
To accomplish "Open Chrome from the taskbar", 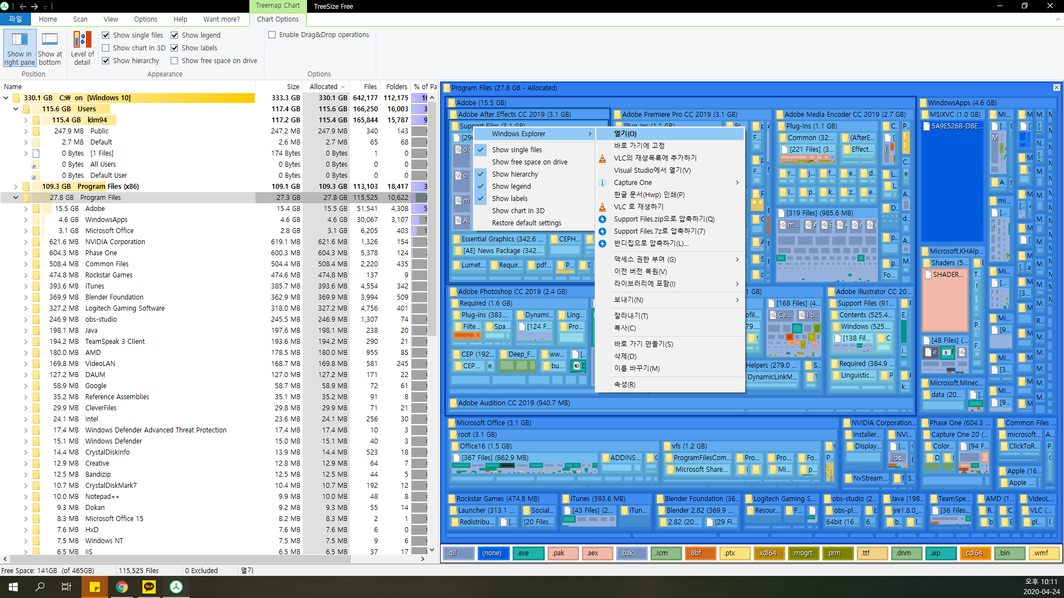I will 122,587.
